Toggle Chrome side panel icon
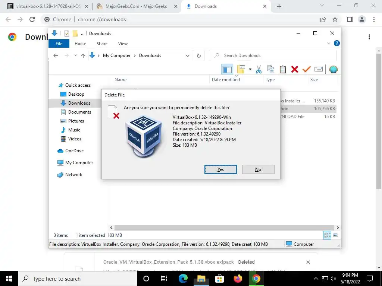The height and width of the screenshot is (286, 382). click(350, 19)
